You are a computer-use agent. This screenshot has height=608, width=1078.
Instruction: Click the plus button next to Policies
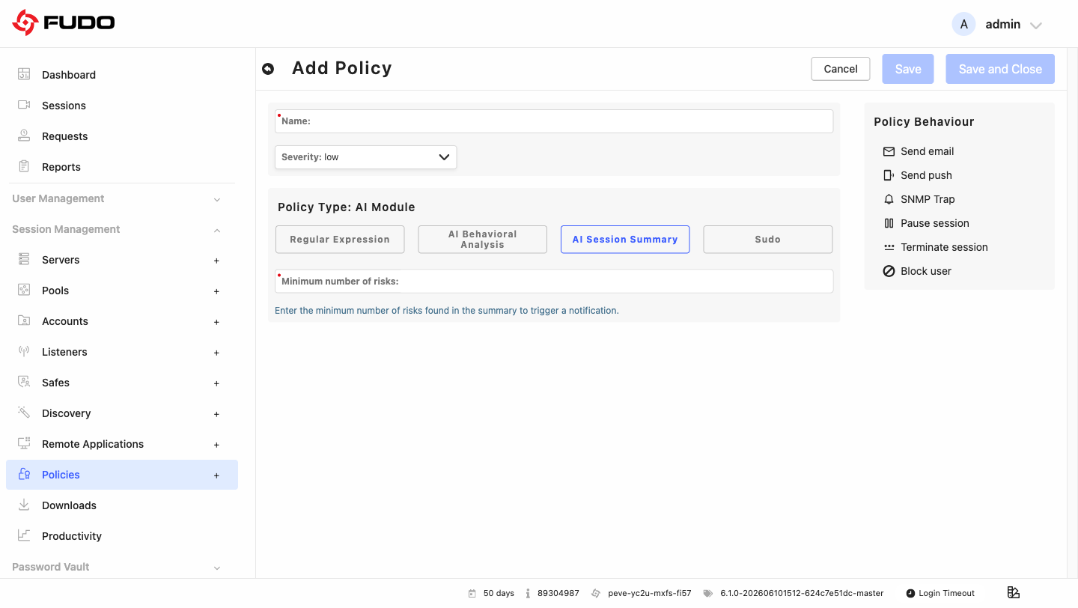point(216,475)
